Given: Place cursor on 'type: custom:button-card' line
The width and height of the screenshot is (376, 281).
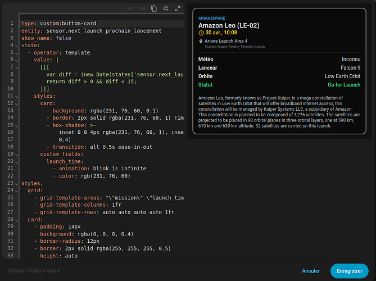Looking at the screenshot, I should 102,24.
